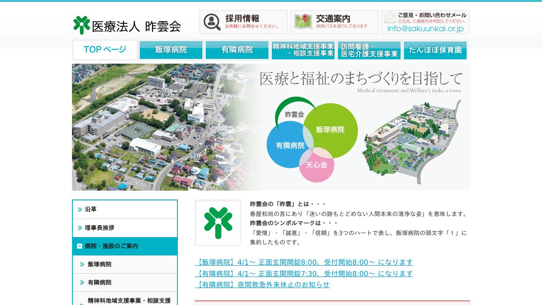Collapse the 病院・施設のご案内 section via minus icon
Screen dimensions: 542x305
(80, 246)
